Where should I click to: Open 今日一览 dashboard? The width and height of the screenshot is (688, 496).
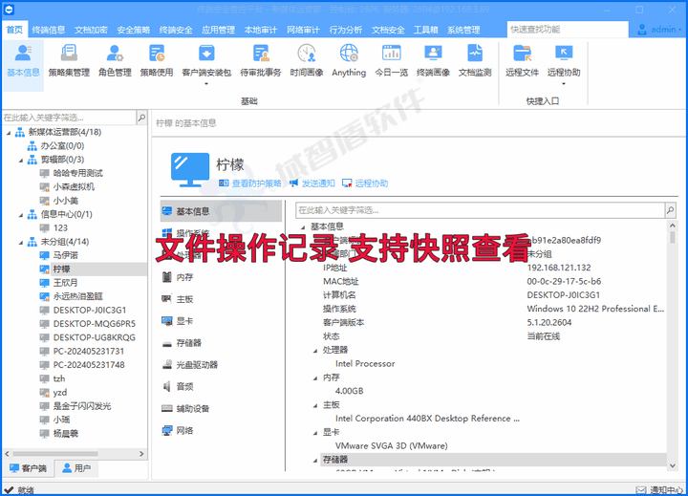coord(392,61)
